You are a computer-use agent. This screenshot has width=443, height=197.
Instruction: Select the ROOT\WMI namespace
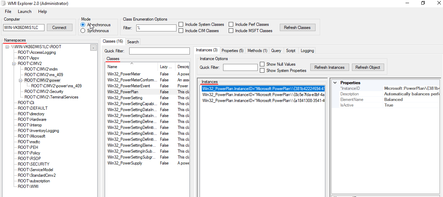tap(28, 187)
